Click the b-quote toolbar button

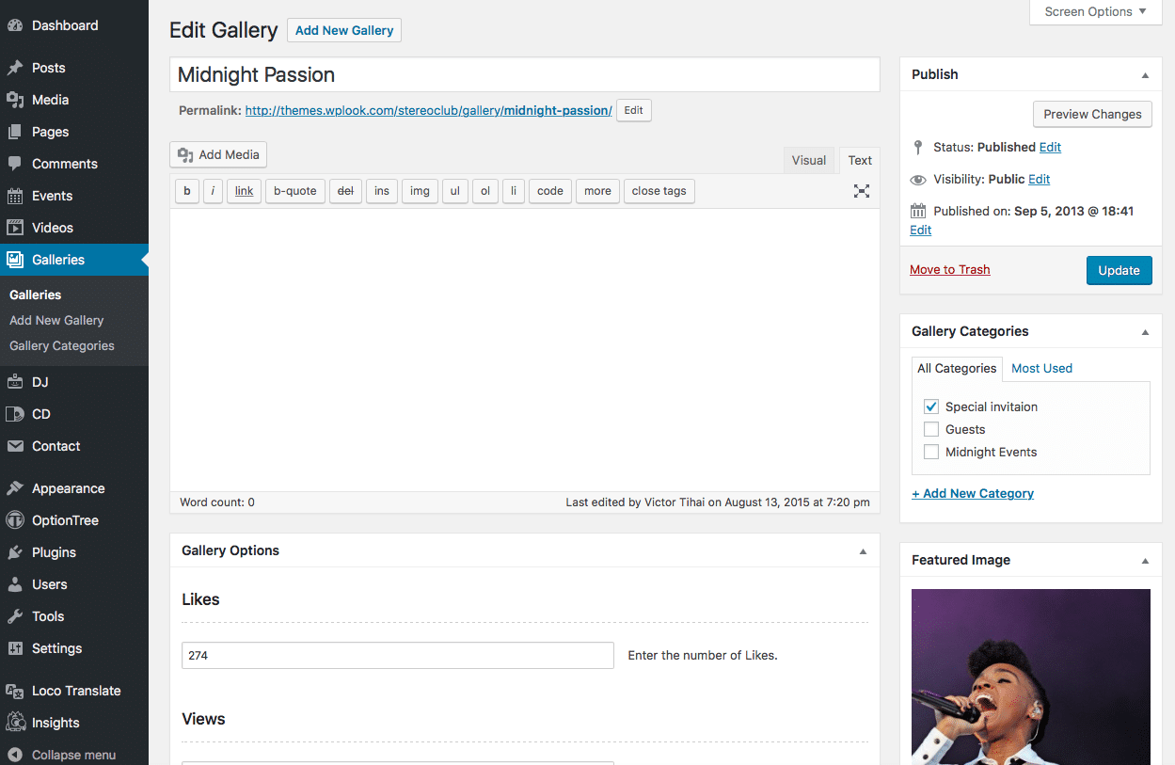[x=295, y=191]
